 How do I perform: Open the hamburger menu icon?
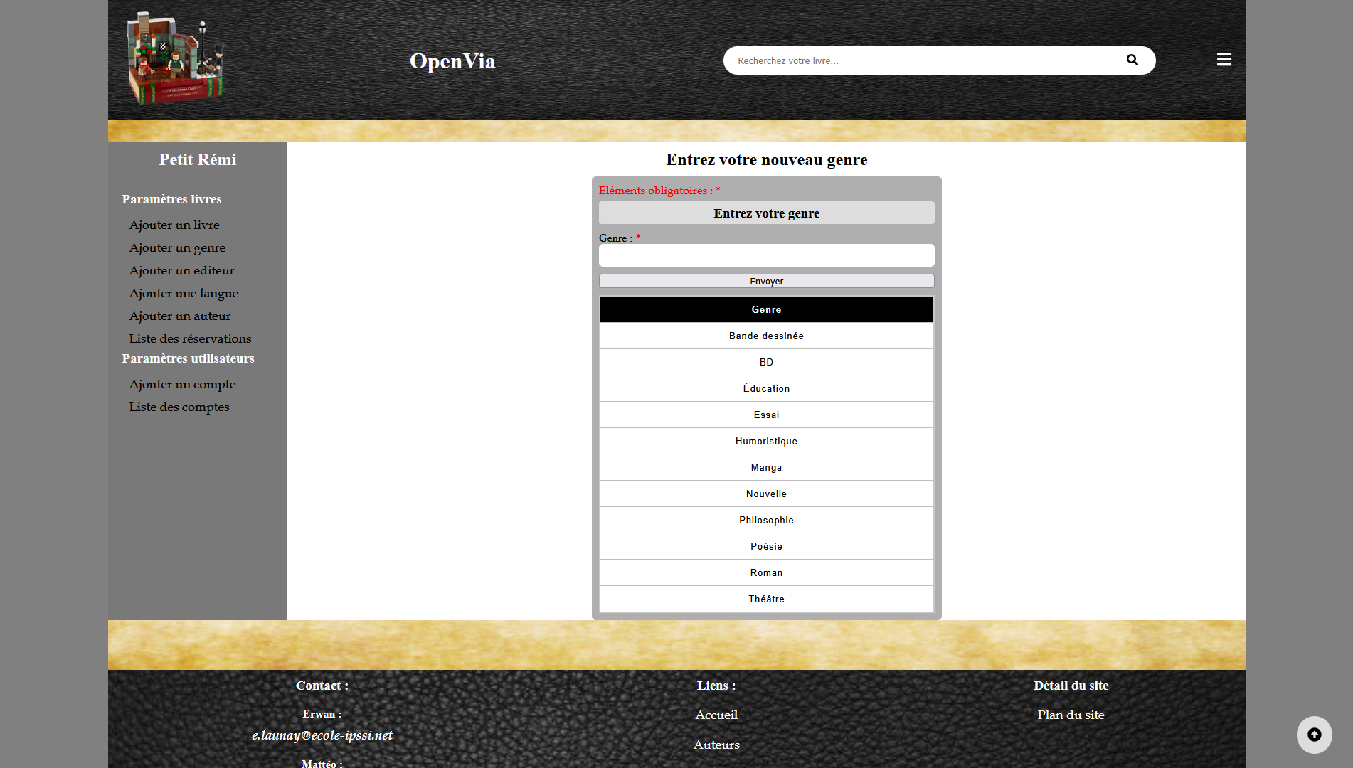point(1224,60)
